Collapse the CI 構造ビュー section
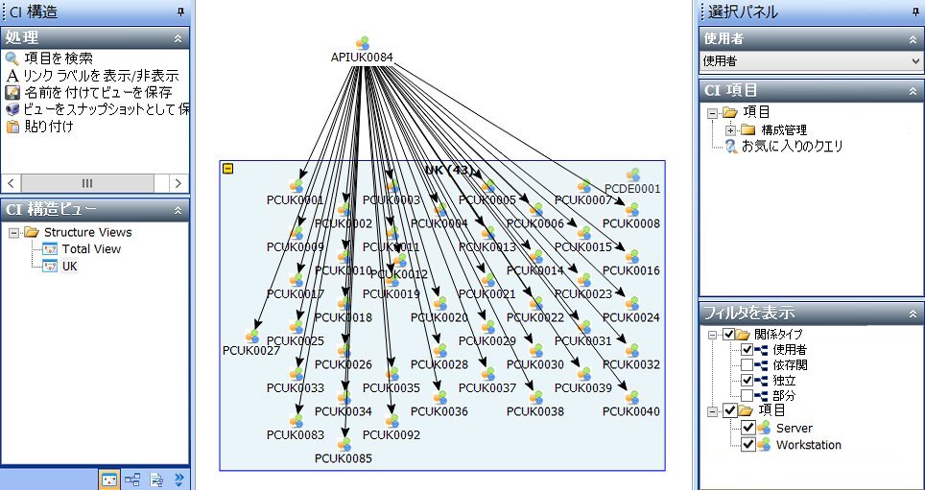Viewport: 925px width, 490px height. coord(178,210)
